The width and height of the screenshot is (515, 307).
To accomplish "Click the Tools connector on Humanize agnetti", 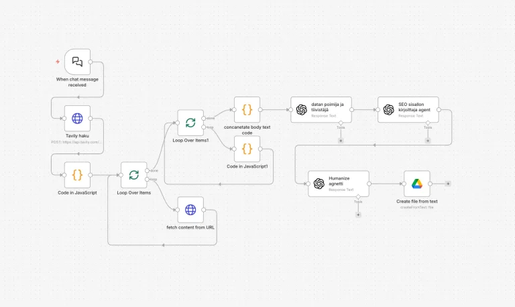I will pos(358,197).
